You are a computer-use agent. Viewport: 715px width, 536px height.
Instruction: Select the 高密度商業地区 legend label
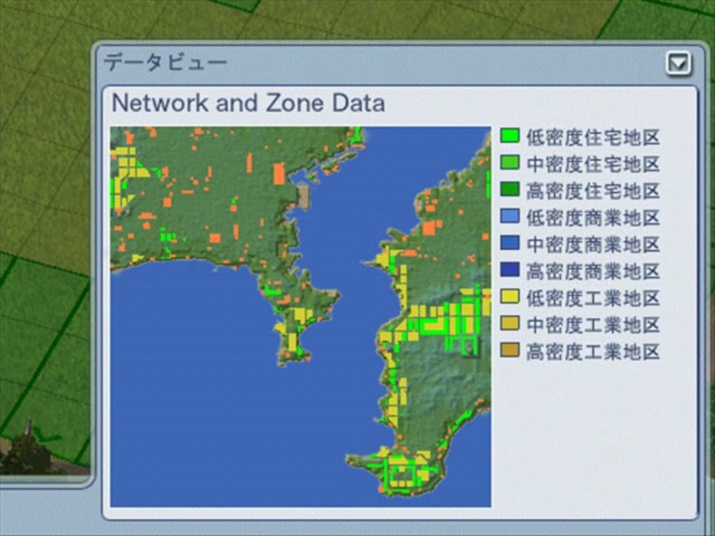594,272
